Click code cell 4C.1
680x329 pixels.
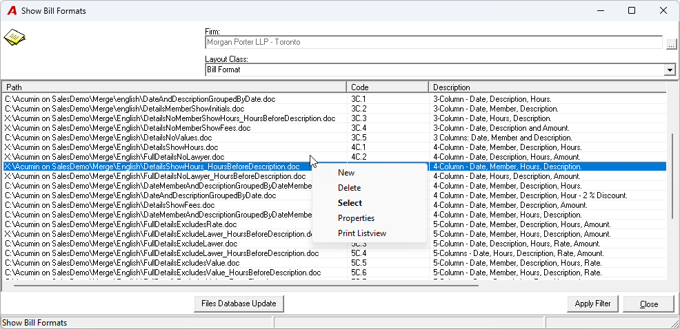(359, 147)
